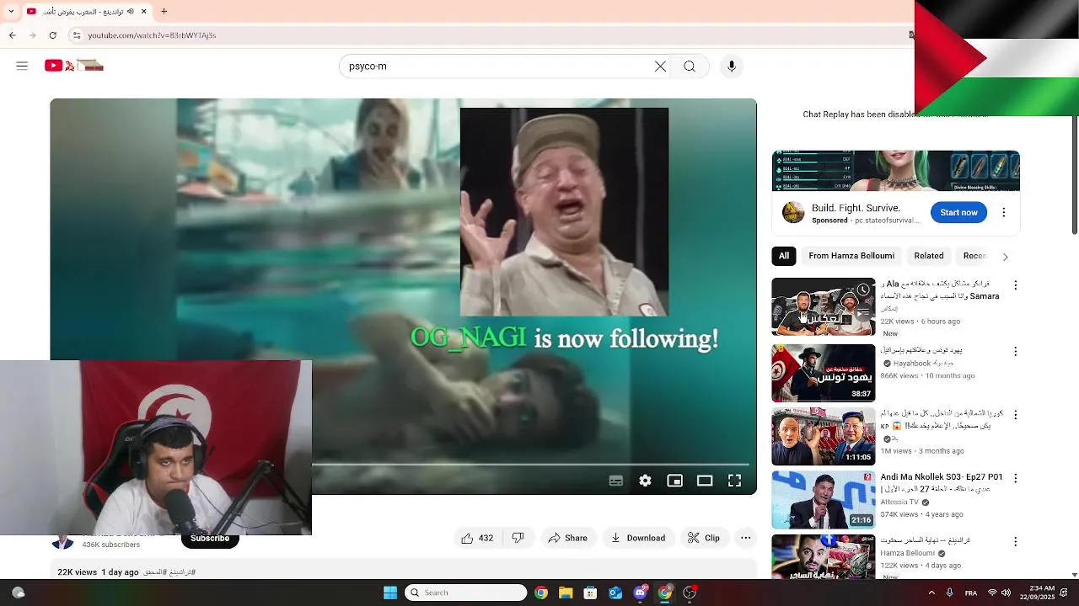
Task: Open Discord from the taskbar
Action: point(640,593)
